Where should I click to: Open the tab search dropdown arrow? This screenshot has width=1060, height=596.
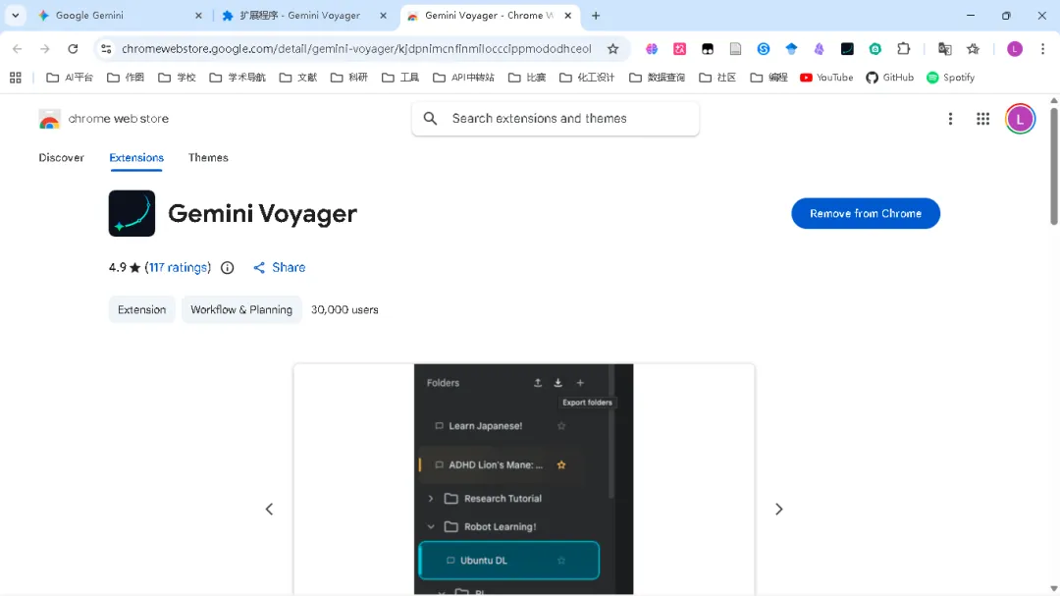[x=15, y=15]
